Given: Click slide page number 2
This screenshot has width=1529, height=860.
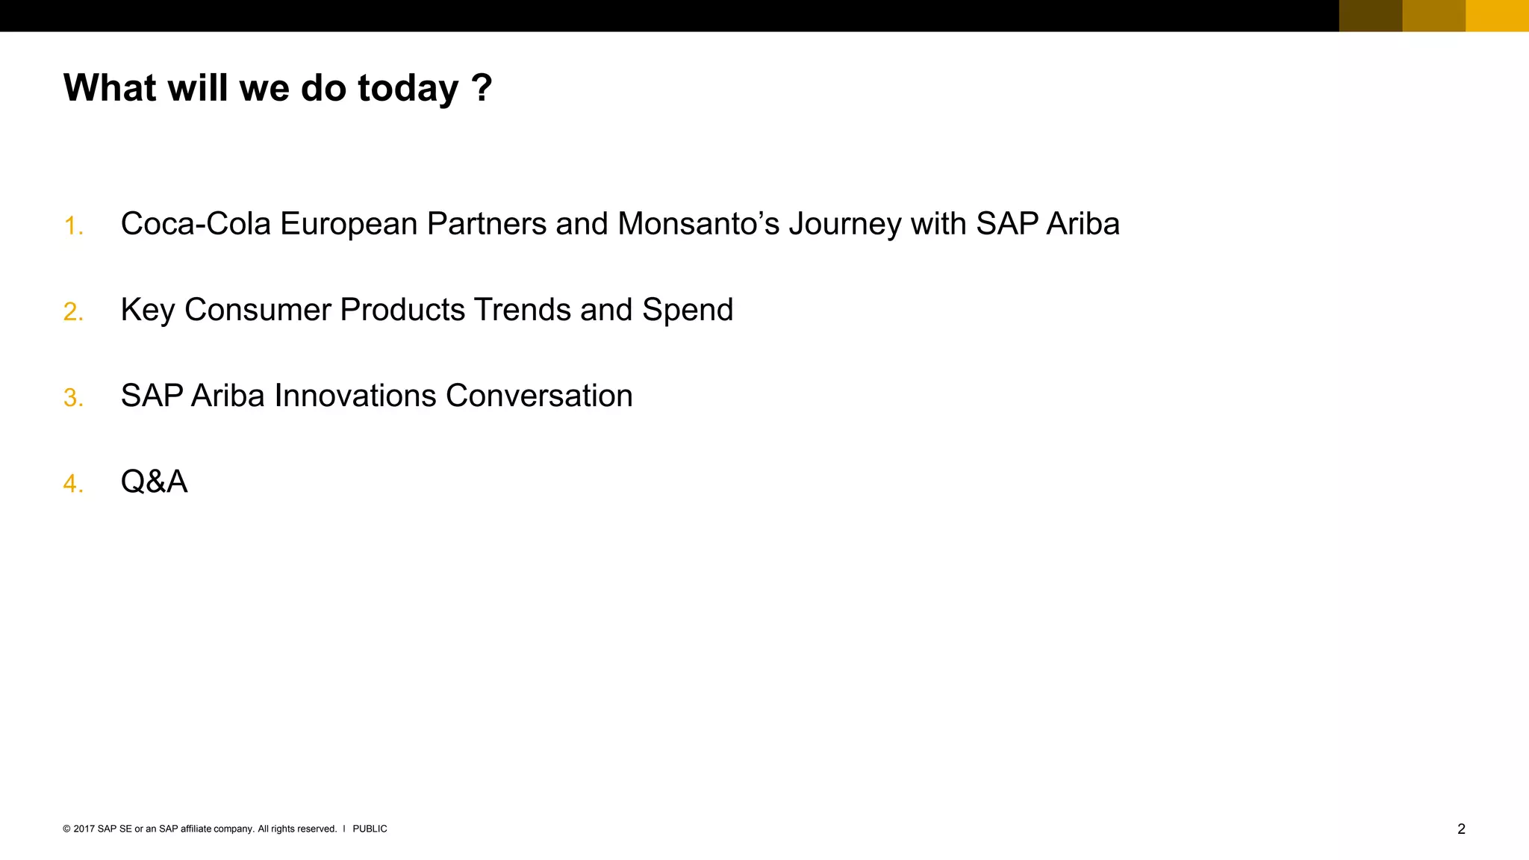Looking at the screenshot, I should pyautogui.click(x=1461, y=829).
